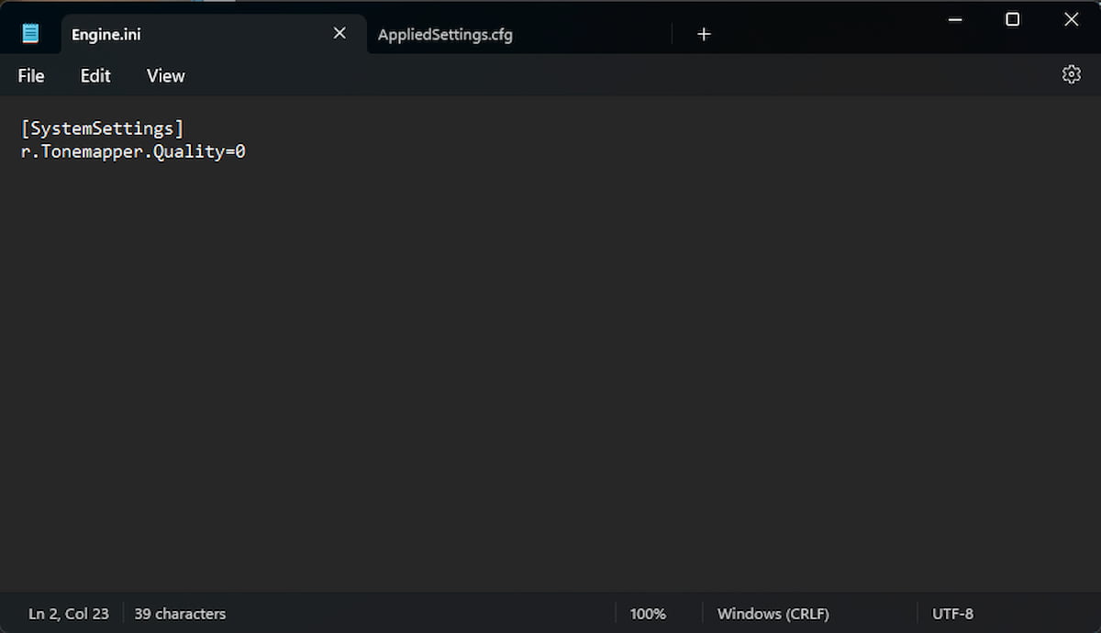Click the r.Tonemapper.Quality=0 line
1101x633 pixels.
point(132,150)
